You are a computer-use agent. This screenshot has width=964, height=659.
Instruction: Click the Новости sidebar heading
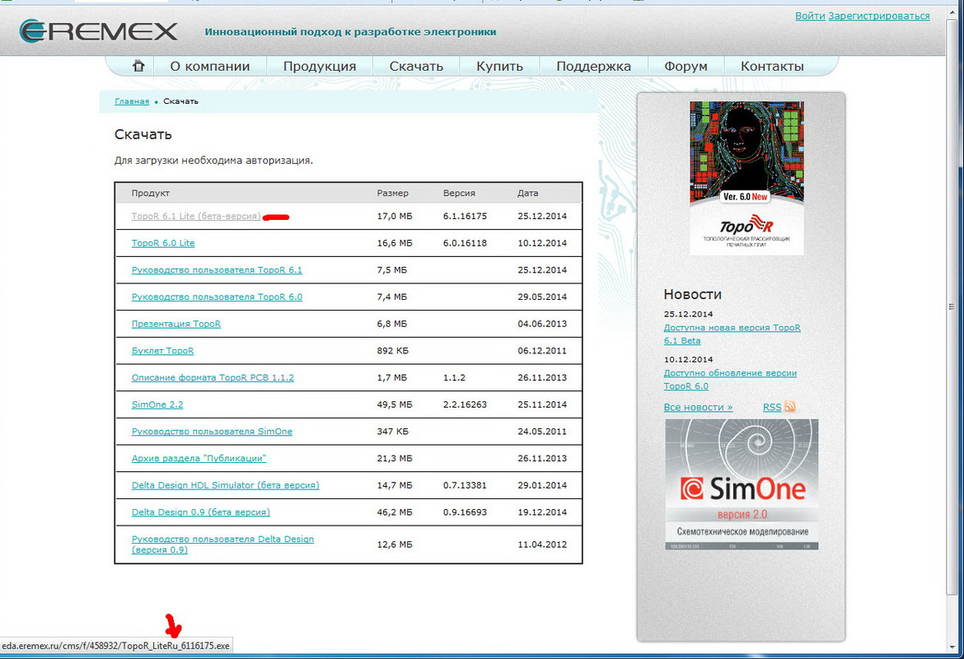coord(693,294)
